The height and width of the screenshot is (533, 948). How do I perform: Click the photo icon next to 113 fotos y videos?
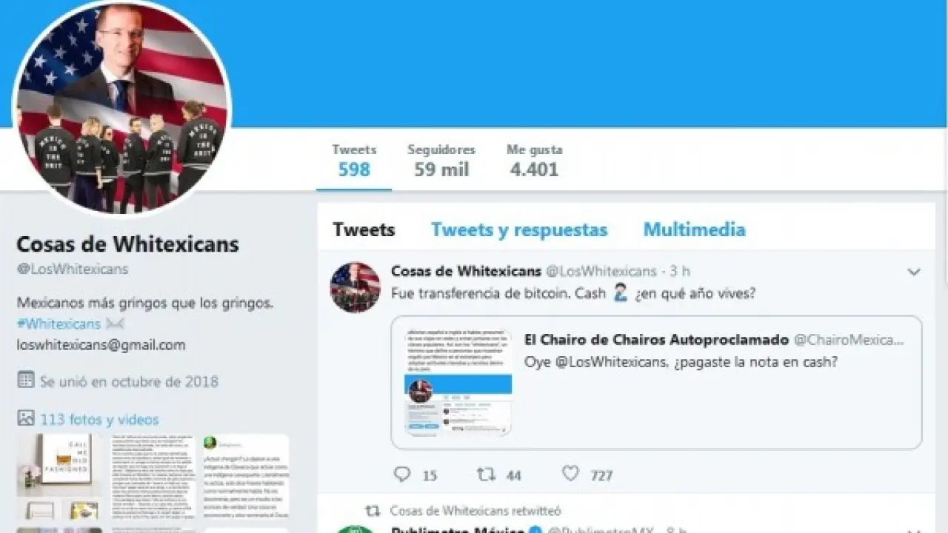tap(26, 418)
